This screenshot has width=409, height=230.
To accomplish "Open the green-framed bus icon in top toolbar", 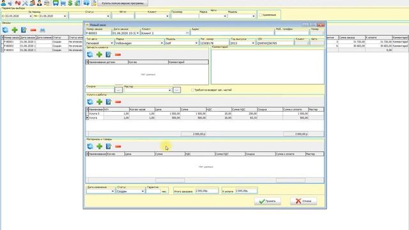I will click(56, 3).
